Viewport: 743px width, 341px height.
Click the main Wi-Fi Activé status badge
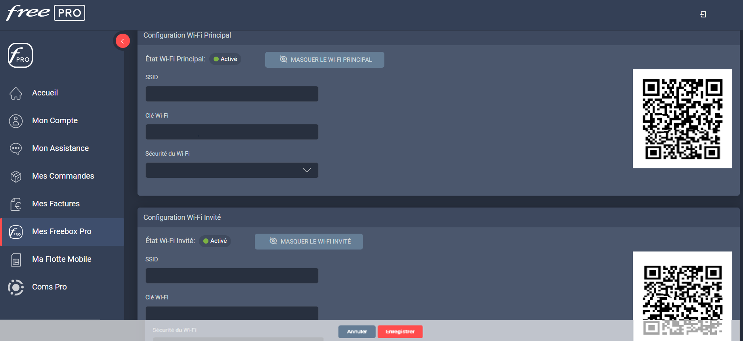click(225, 59)
